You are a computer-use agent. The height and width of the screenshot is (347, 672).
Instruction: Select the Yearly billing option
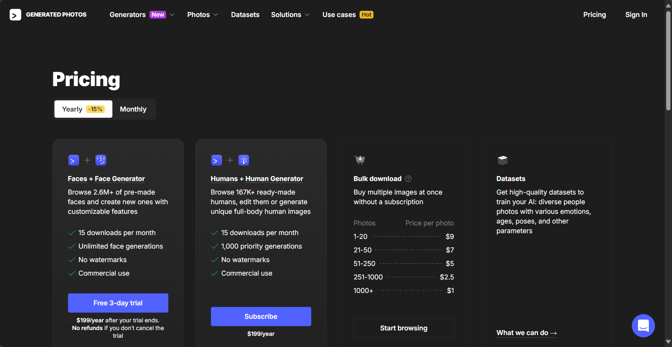coord(83,109)
